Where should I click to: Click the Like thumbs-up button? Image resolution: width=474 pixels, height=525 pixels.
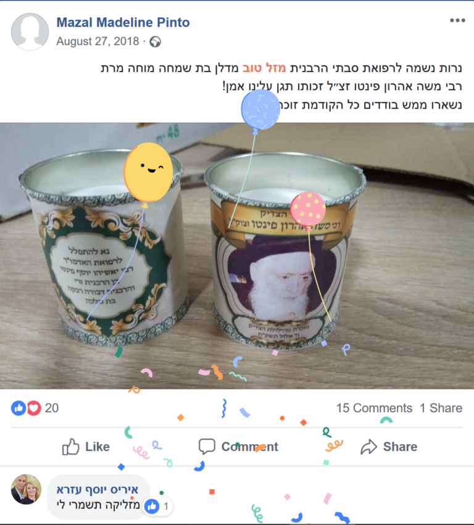tap(86, 447)
